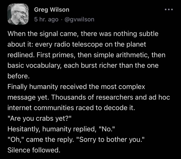Open Greg Wilson's profile picture
181x159 pixels.
point(18,14)
